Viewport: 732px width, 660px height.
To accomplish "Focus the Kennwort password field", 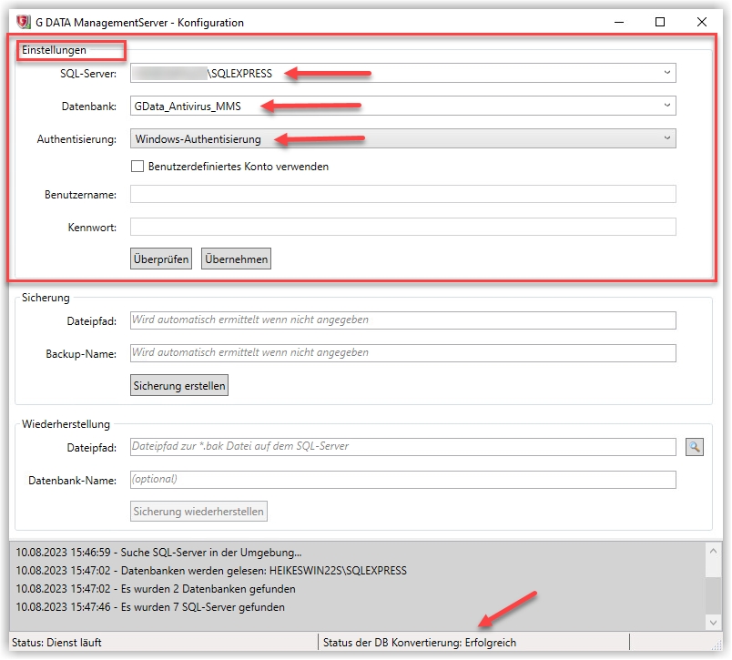I will [x=403, y=227].
